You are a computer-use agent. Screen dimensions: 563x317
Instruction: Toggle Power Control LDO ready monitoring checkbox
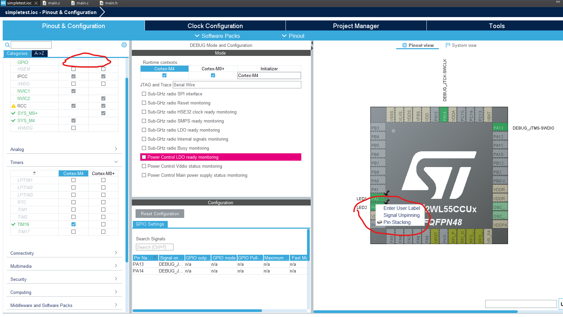tap(144, 157)
